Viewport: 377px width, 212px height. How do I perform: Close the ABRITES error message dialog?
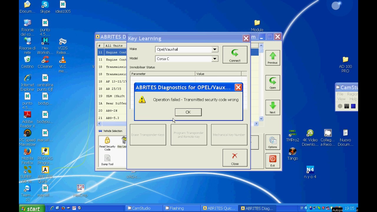pyautogui.click(x=238, y=87)
